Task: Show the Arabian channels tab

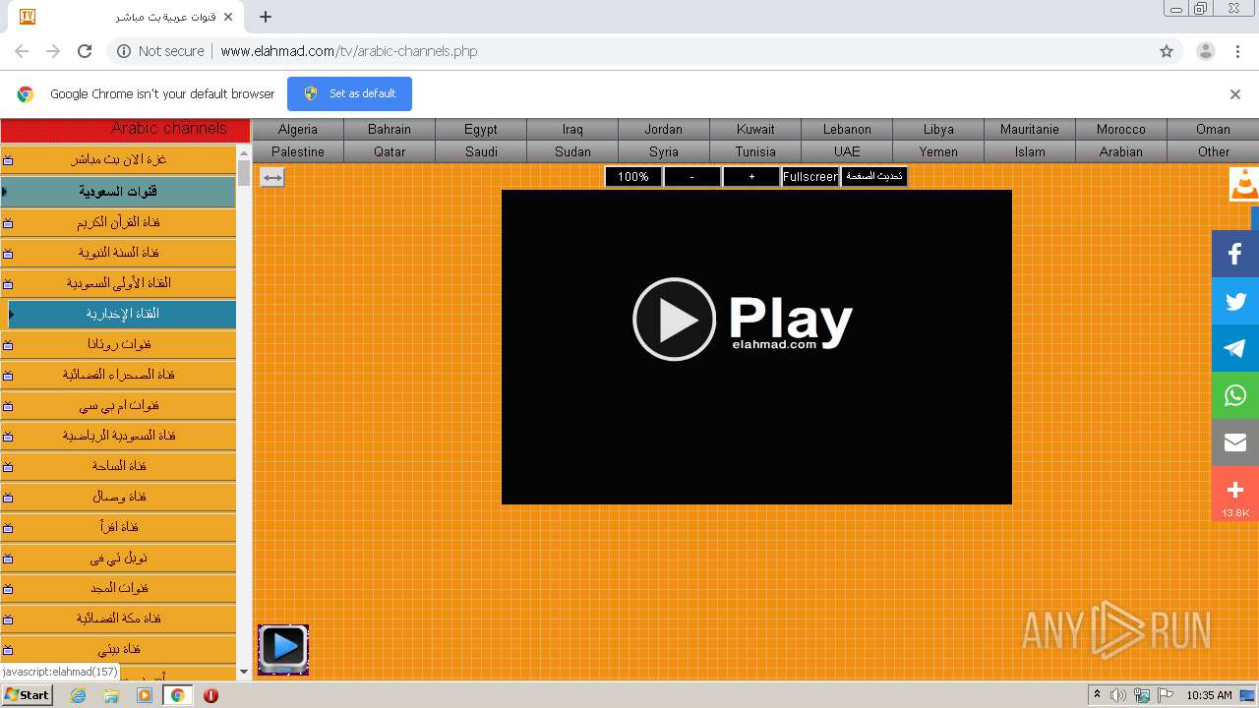Action: click(1121, 151)
